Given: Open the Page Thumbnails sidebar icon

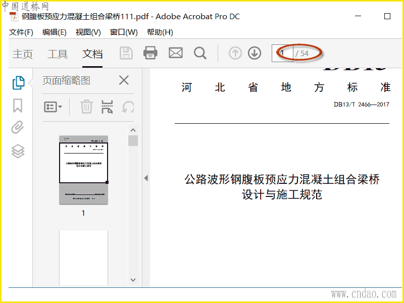Looking at the screenshot, I should 19,83.
